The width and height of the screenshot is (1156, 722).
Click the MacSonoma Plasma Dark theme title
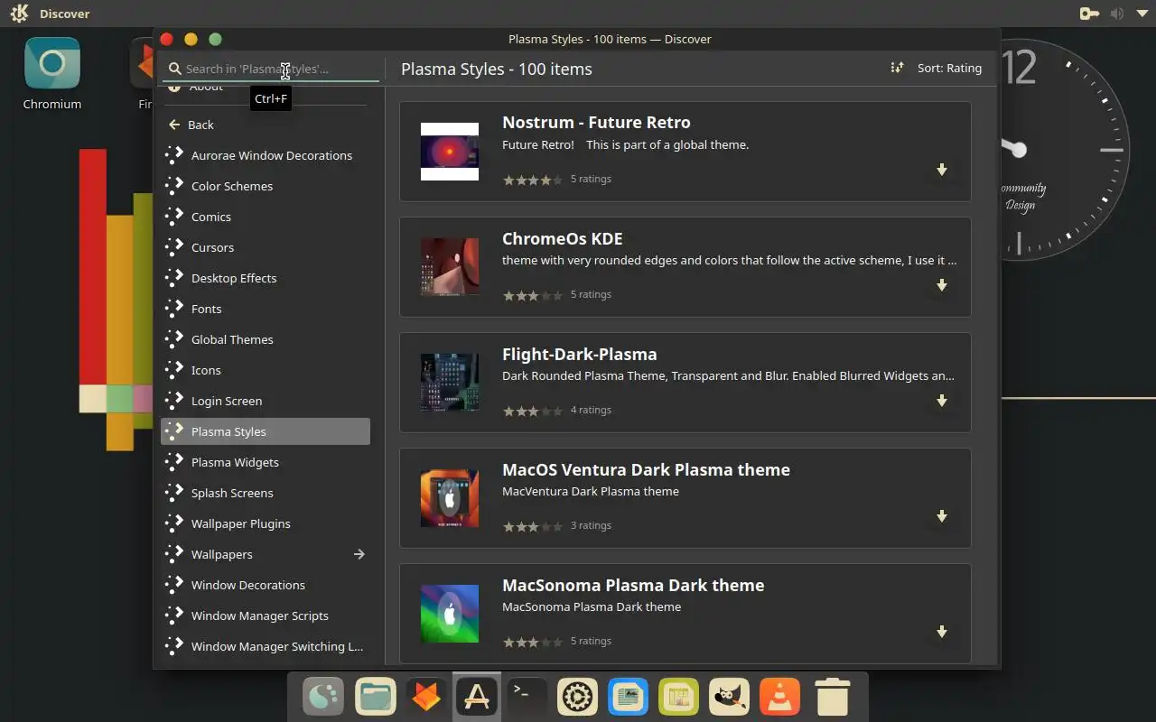coord(633,585)
